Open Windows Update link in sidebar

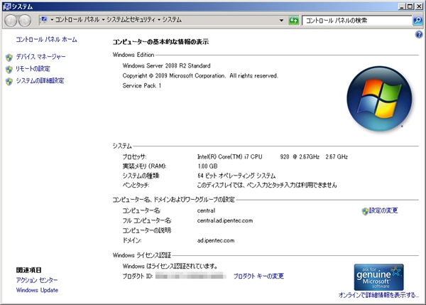(37, 290)
